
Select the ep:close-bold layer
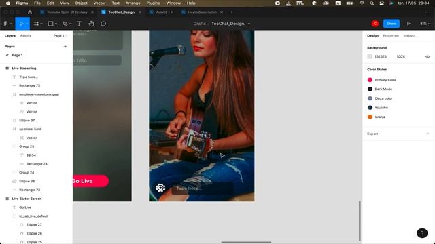[x=30, y=129]
